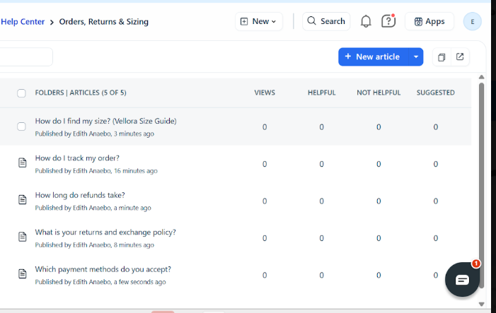Open 'Which payment methods do you accept?'
Image resolution: width=496 pixels, height=313 pixels.
[x=103, y=269]
